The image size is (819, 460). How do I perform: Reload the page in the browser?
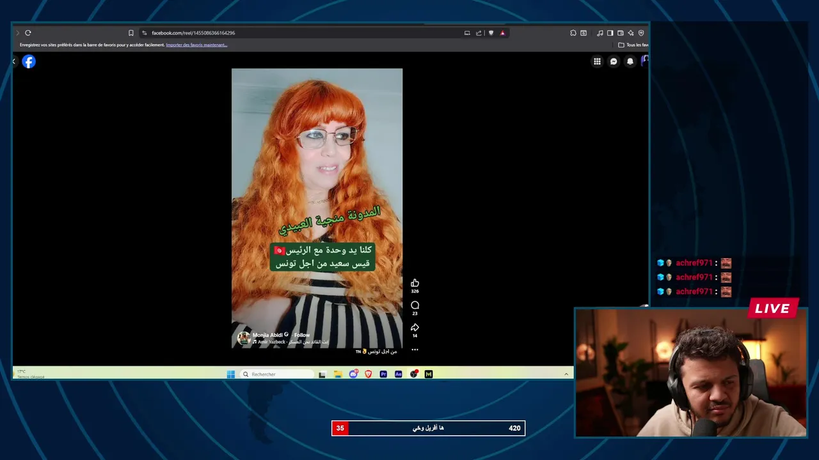pyautogui.click(x=28, y=33)
